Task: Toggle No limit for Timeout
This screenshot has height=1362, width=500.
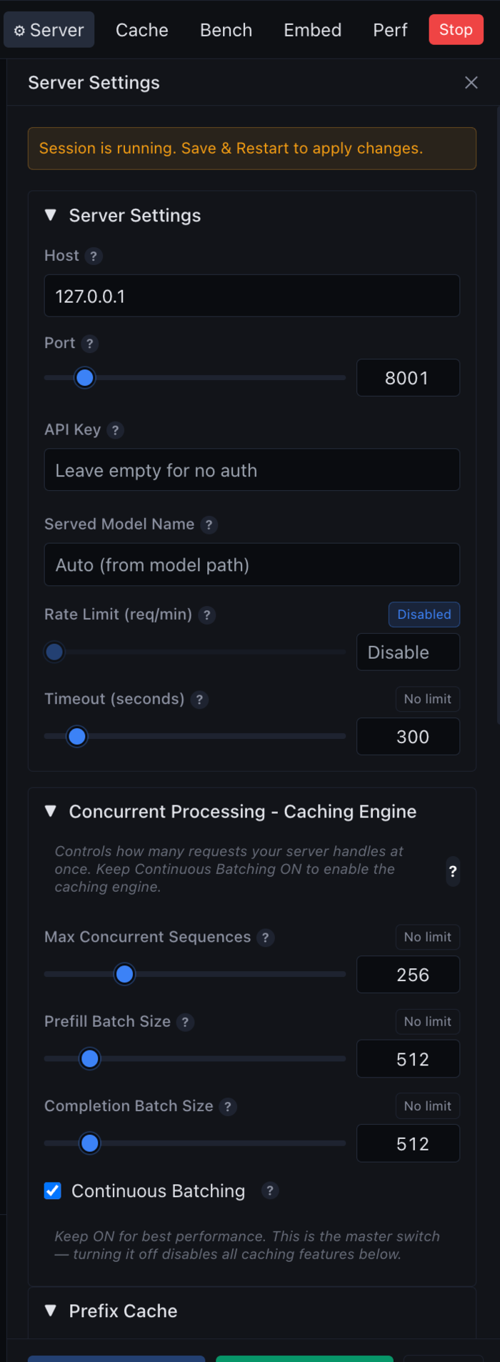Action: pyautogui.click(x=427, y=699)
